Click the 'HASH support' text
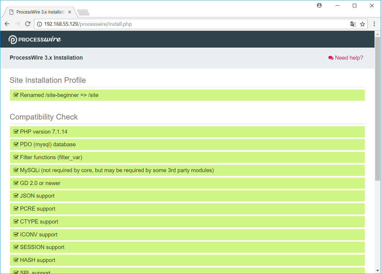This screenshot has height=274, width=381. point(38,260)
